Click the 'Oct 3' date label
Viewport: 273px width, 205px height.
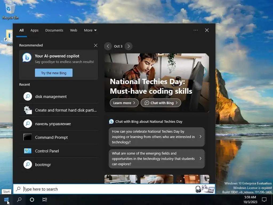coord(118,46)
